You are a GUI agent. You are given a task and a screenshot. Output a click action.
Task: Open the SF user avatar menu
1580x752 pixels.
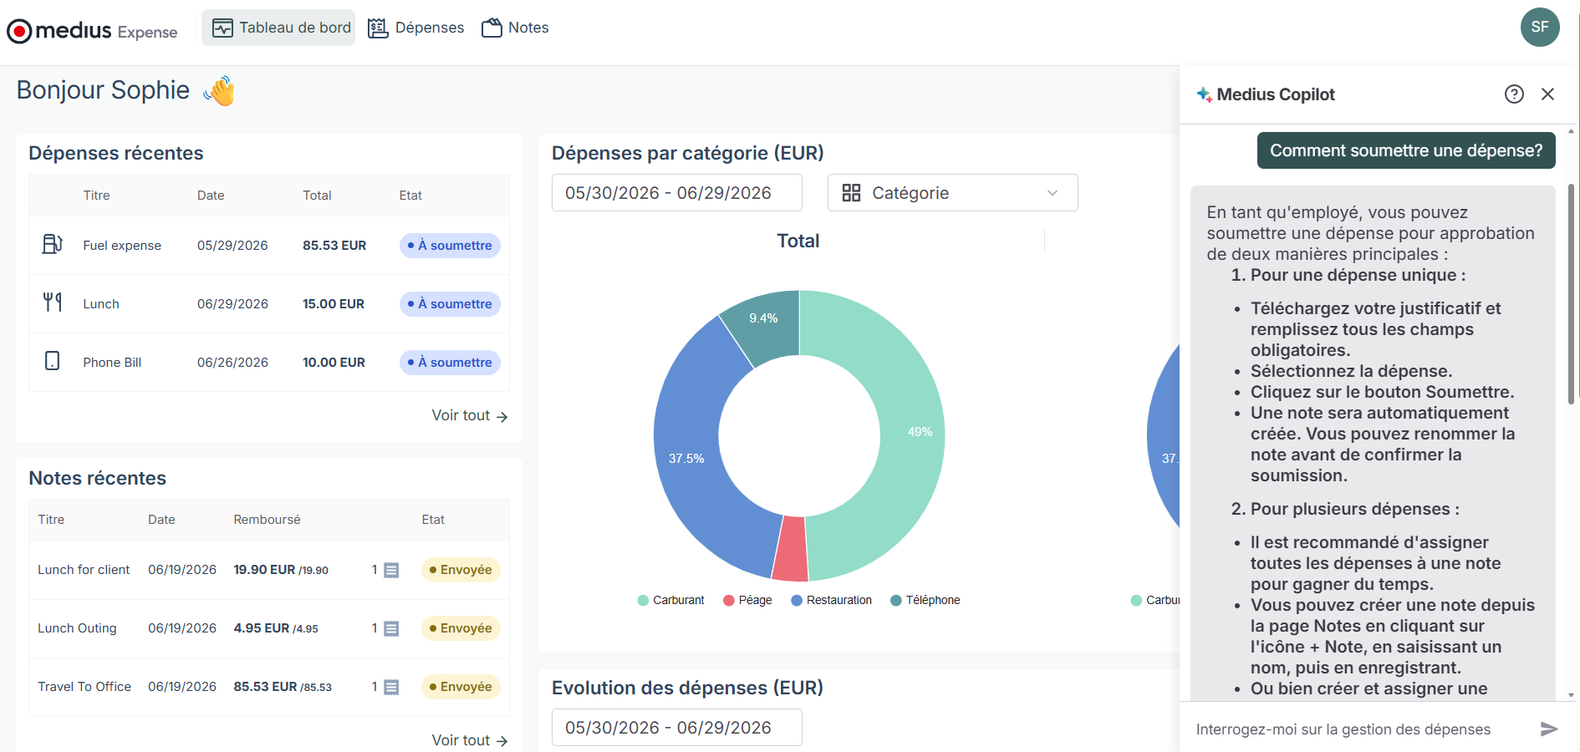tap(1540, 27)
